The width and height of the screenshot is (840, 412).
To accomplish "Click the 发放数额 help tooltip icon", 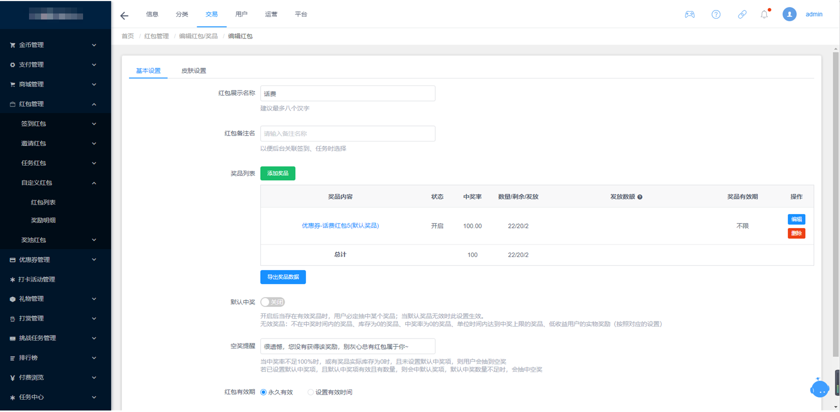I will click(640, 197).
